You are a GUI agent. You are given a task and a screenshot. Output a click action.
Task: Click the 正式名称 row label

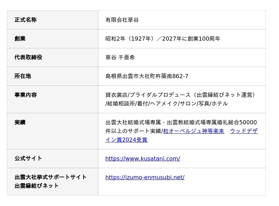(25, 20)
